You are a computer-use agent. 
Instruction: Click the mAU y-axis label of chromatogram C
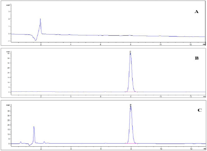(x=8, y=105)
